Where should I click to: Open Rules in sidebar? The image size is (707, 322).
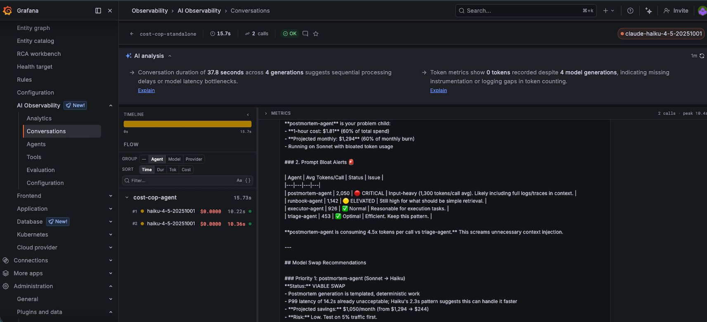pos(24,80)
